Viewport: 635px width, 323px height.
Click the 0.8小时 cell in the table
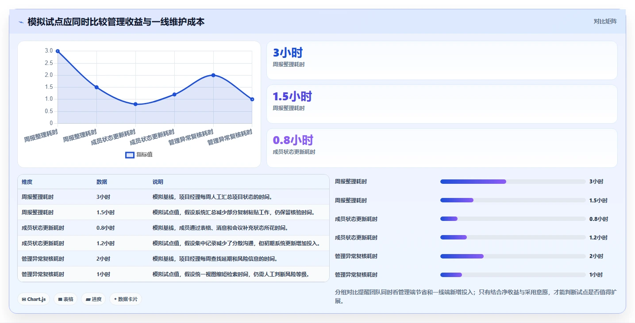tap(105, 228)
